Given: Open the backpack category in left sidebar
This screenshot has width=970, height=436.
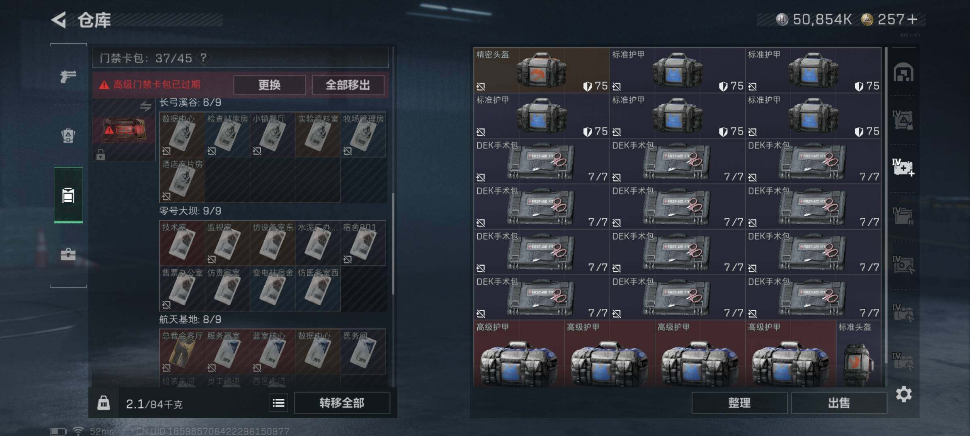Looking at the screenshot, I should tap(68, 135).
